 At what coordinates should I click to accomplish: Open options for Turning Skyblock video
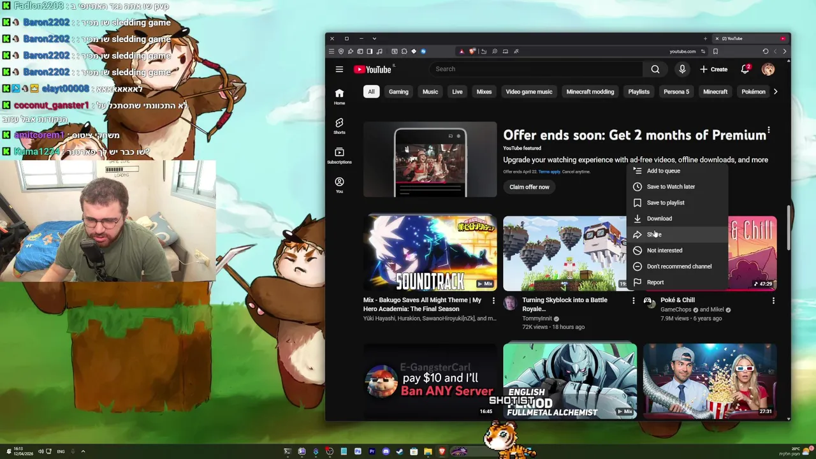(633, 300)
